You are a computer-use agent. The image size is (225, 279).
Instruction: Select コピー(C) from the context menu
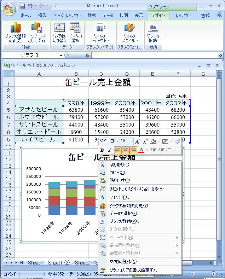click(x=139, y=173)
